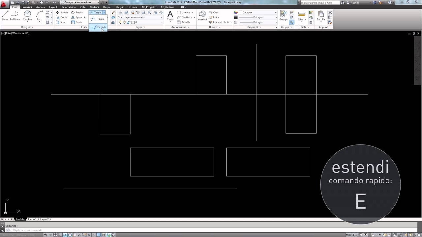Select the Arco arc tool
422x237 pixels.
click(x=40, y=16)
